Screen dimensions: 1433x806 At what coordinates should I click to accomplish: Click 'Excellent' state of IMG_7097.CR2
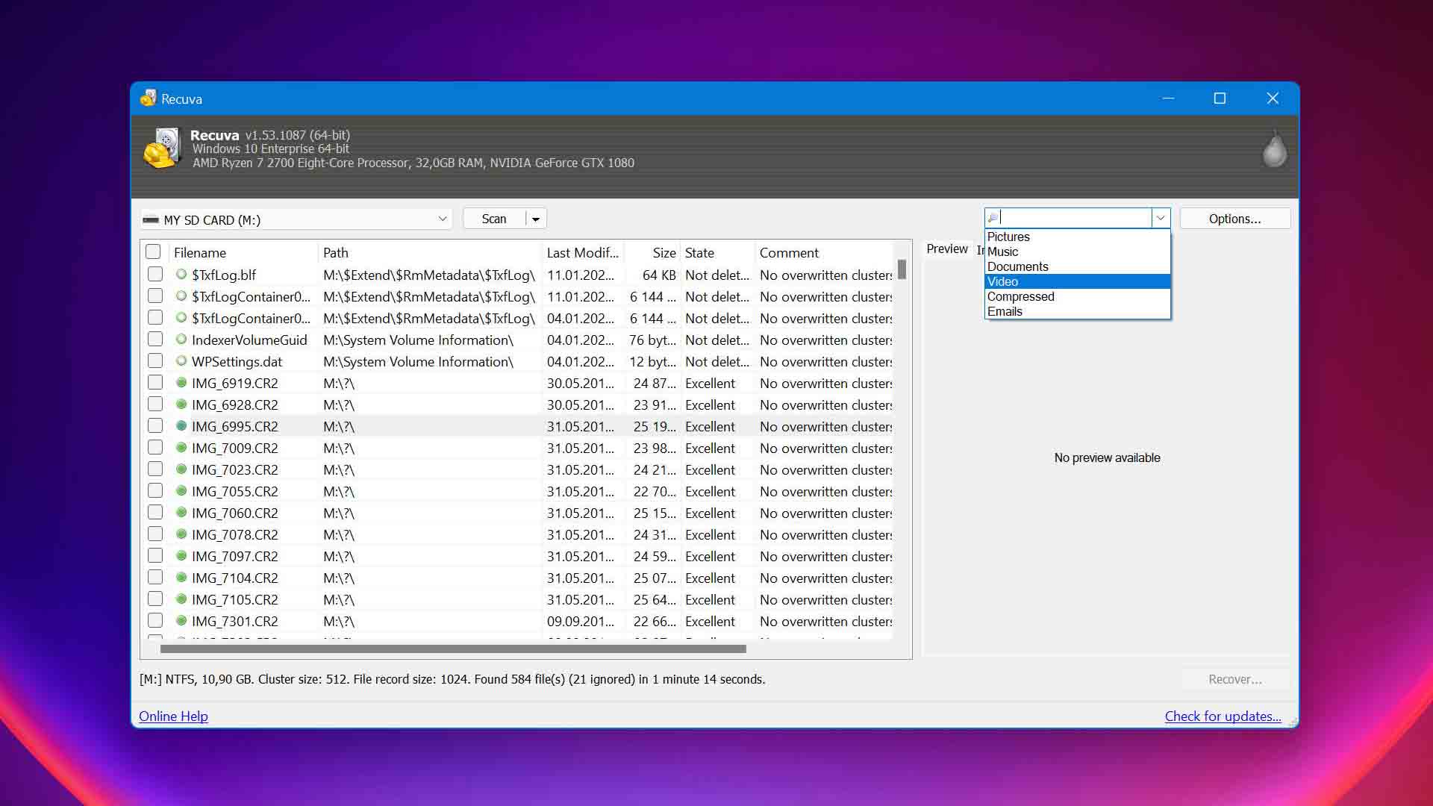(x=710, y=556)
